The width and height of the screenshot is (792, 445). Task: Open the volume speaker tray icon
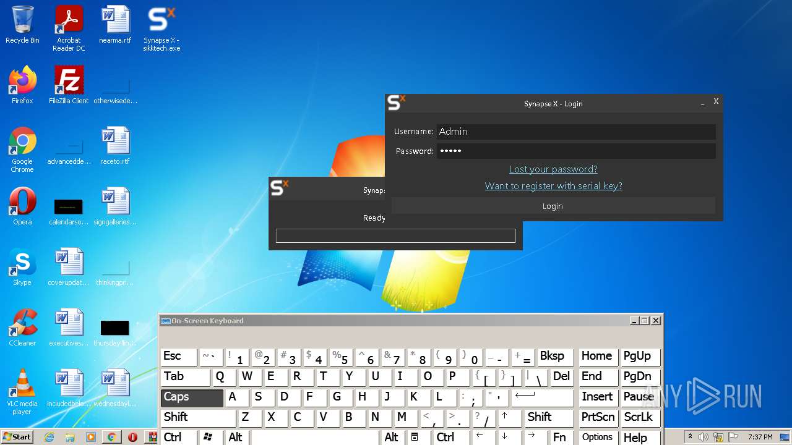coord(703,437)
